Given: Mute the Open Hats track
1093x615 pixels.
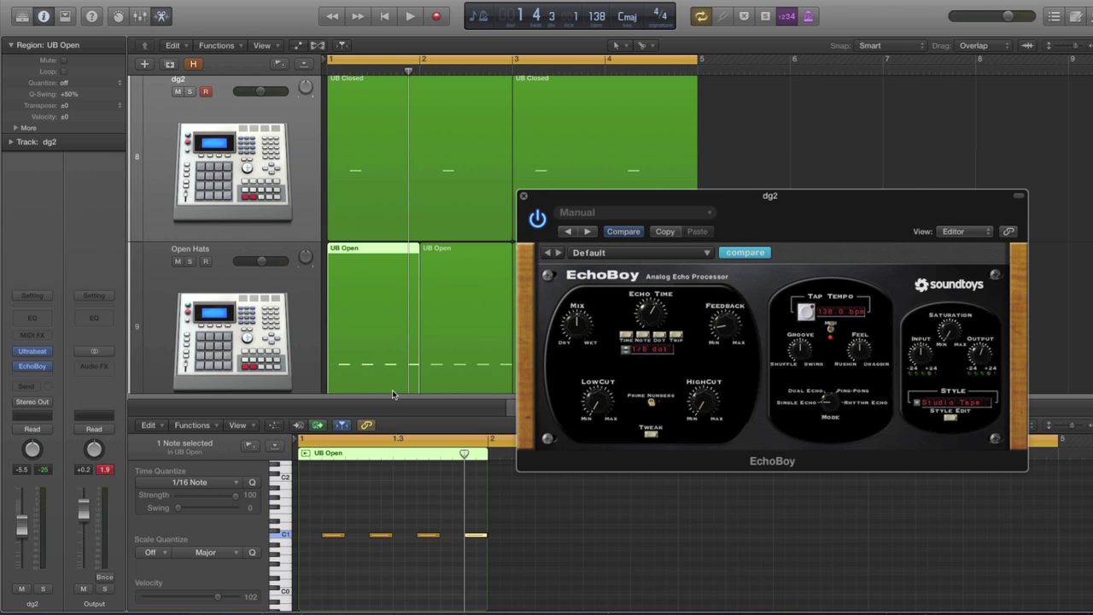Looking at the screenshot, I should coord(178,261).
